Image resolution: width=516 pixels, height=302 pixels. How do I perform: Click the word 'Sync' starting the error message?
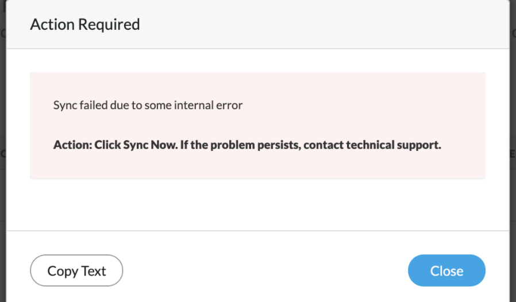[64, 106]
